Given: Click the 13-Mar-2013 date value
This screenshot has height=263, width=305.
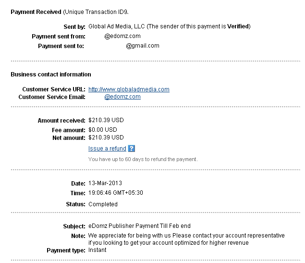Looking at the screenshot, I should click(105, 183).
